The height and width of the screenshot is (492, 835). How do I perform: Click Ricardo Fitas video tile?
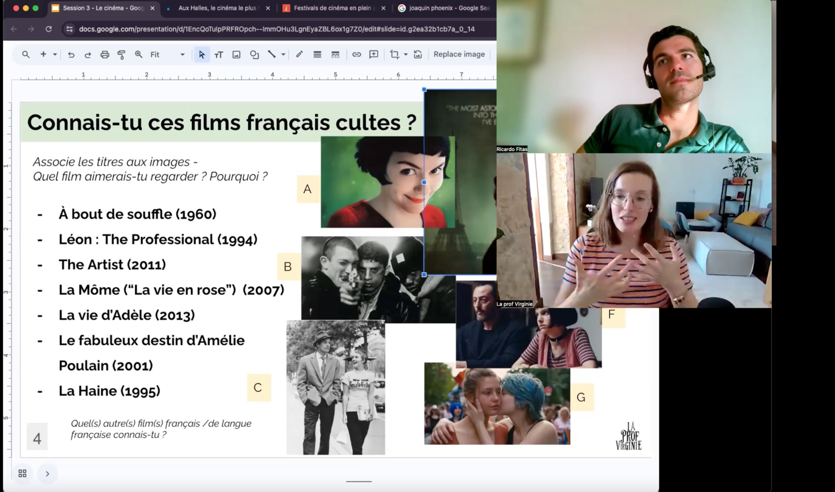[x=634, y=76]
